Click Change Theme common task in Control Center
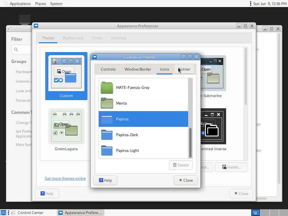Screen dimensions: 288x216 pyautogui.click(x=24, y=123)
